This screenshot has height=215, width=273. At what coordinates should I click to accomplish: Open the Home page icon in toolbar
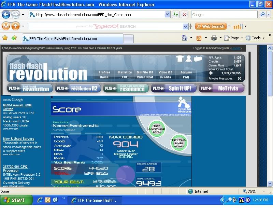(185, 38)
